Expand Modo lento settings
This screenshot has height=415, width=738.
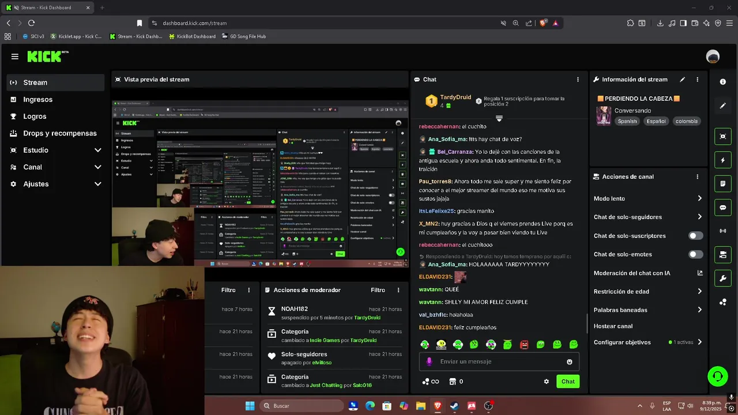[648, 198]
